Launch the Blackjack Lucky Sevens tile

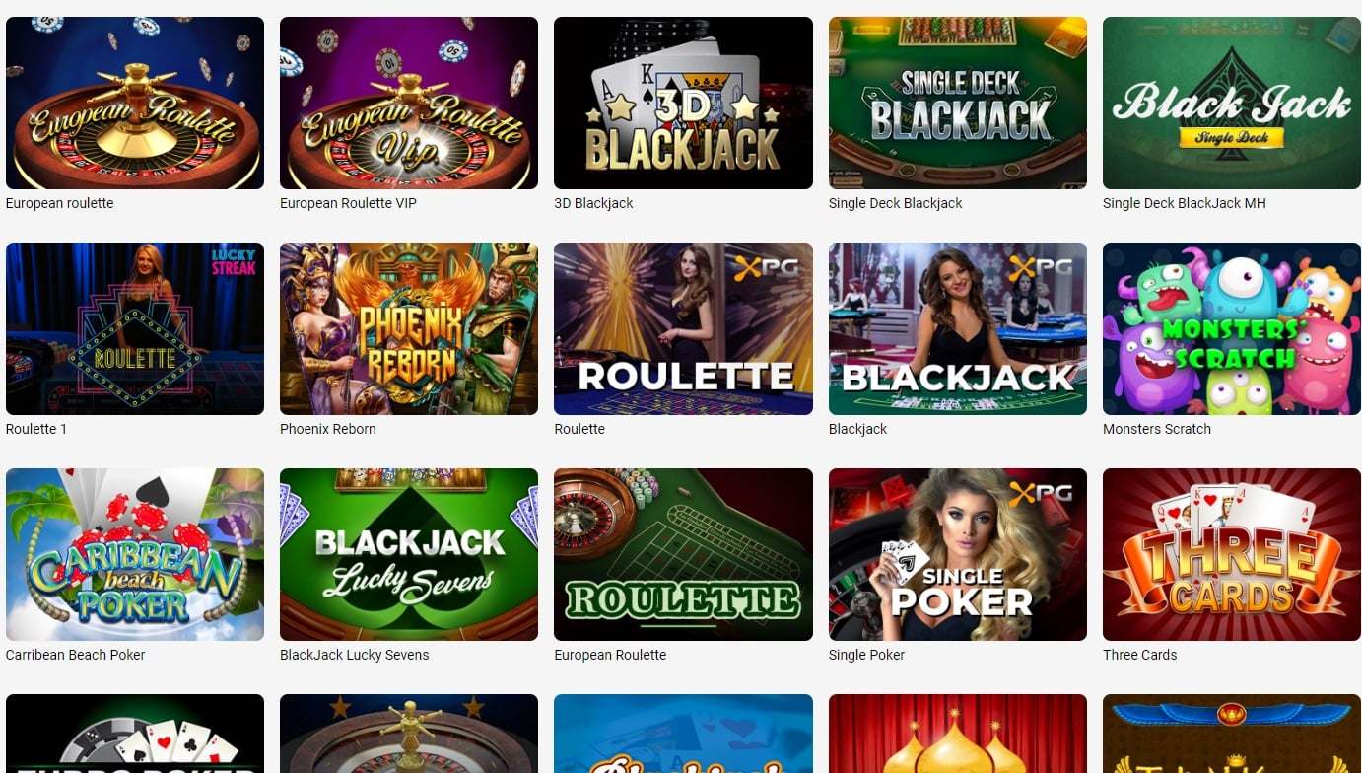point(409,554)
